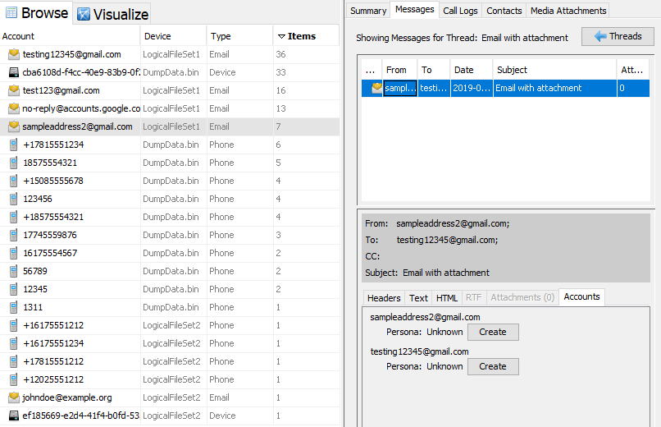Sort messages by Date column header
The height and width of the screenshot is (427, 661).
[x=471, y=70]
